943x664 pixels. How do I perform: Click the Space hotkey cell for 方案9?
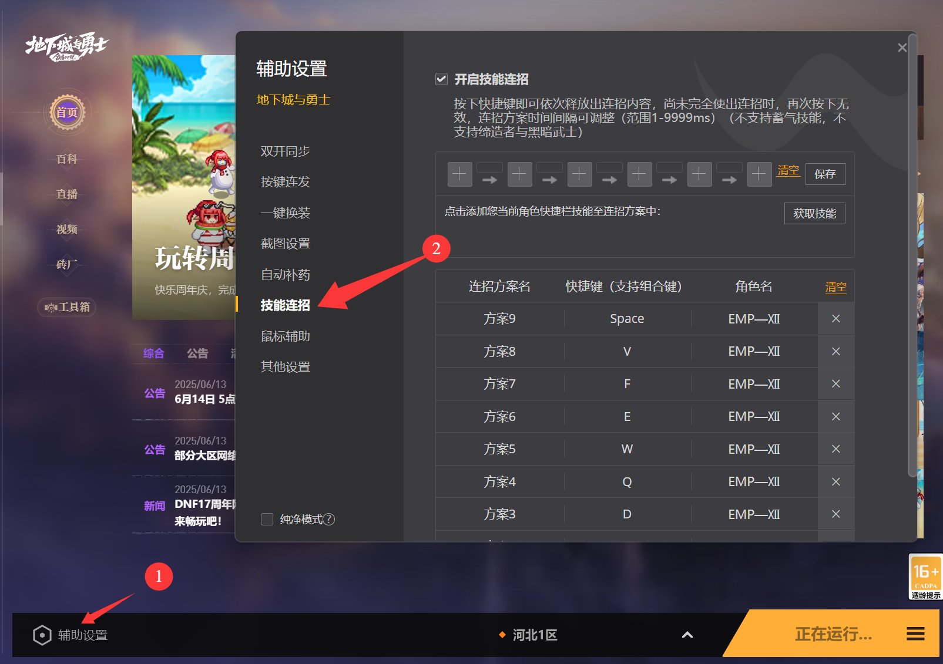tap(627, 319)
